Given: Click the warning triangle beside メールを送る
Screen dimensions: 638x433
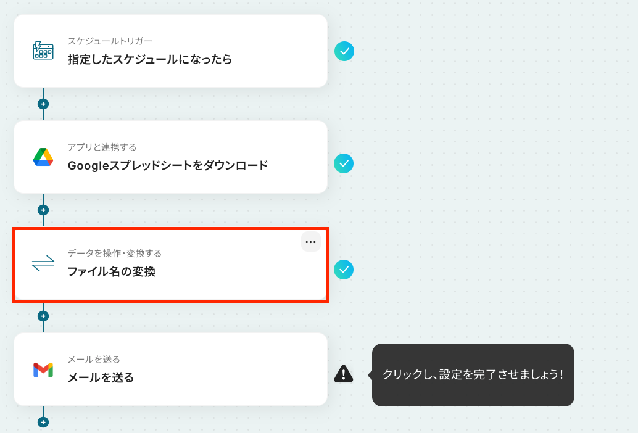Looking at the screenshot, I should 344,374.
